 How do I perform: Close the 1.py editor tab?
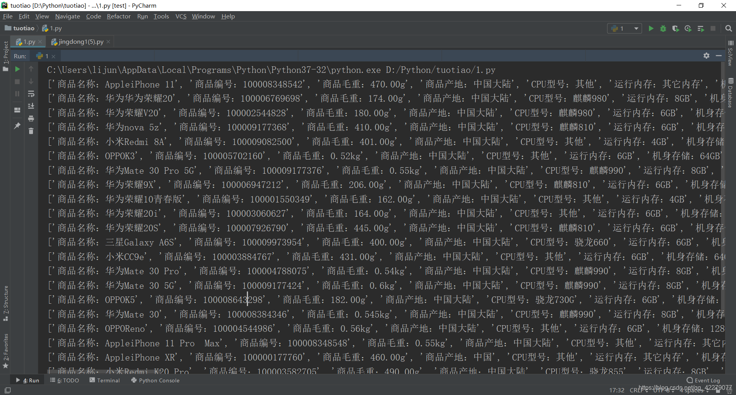pyautogui.click(x=40, y=41)
